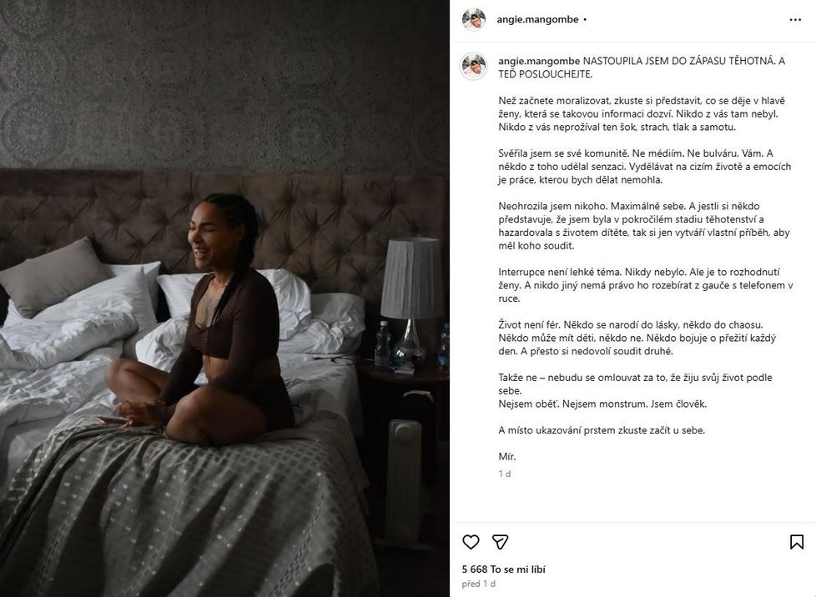The height and width of the screenshot is (597, 816).
Task: Open angie.mangombe avatar in post header
Action: tap(474, 20)
